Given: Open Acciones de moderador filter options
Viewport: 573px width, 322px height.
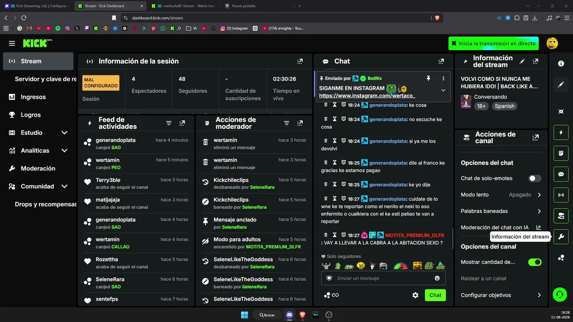Looking at the screenshot, I should pos(286,123).
